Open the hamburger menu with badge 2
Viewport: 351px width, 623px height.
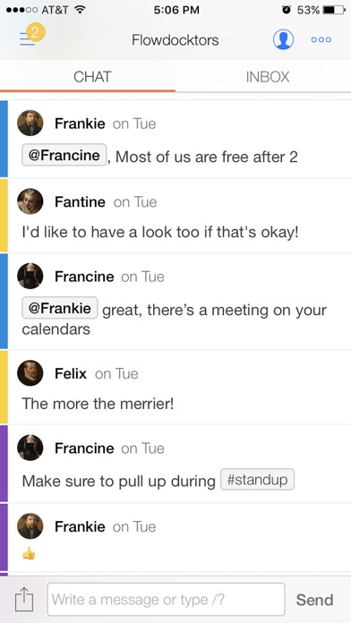pyautogui.click(x=32, y=36)
